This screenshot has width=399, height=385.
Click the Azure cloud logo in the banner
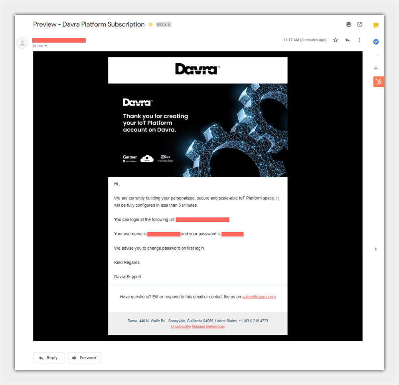click(147, 158)
